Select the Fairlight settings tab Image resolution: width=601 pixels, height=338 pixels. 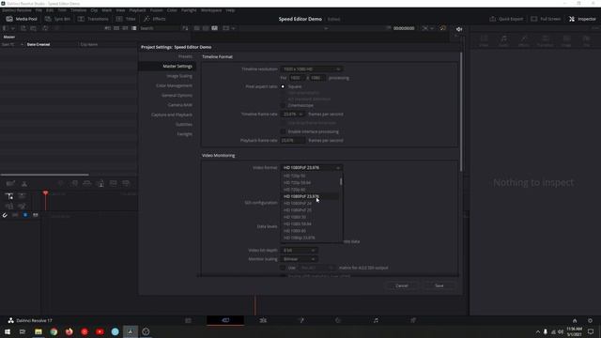(184, 134)
